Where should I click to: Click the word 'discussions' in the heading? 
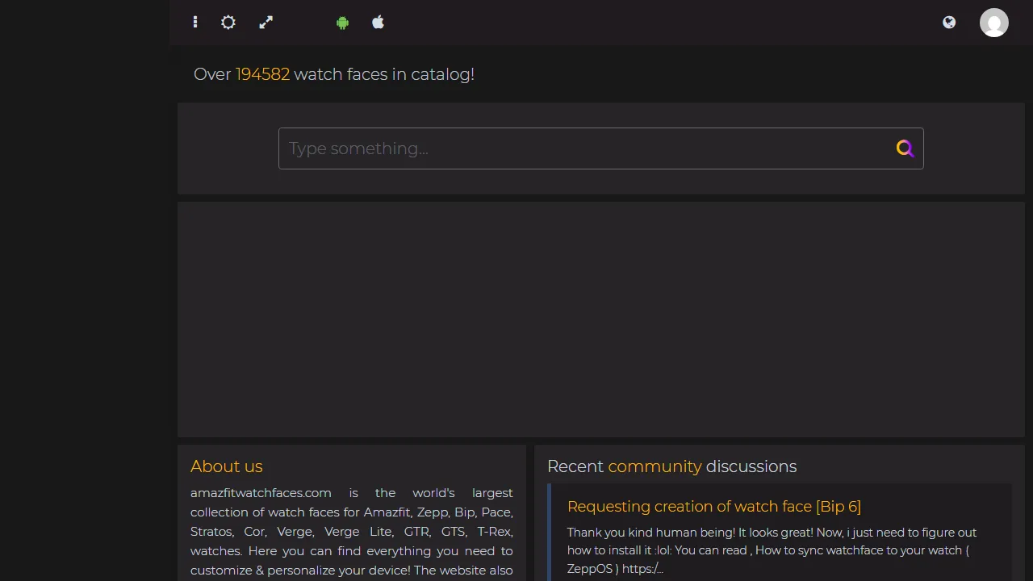pyautogui.click(x=751, y=466)
